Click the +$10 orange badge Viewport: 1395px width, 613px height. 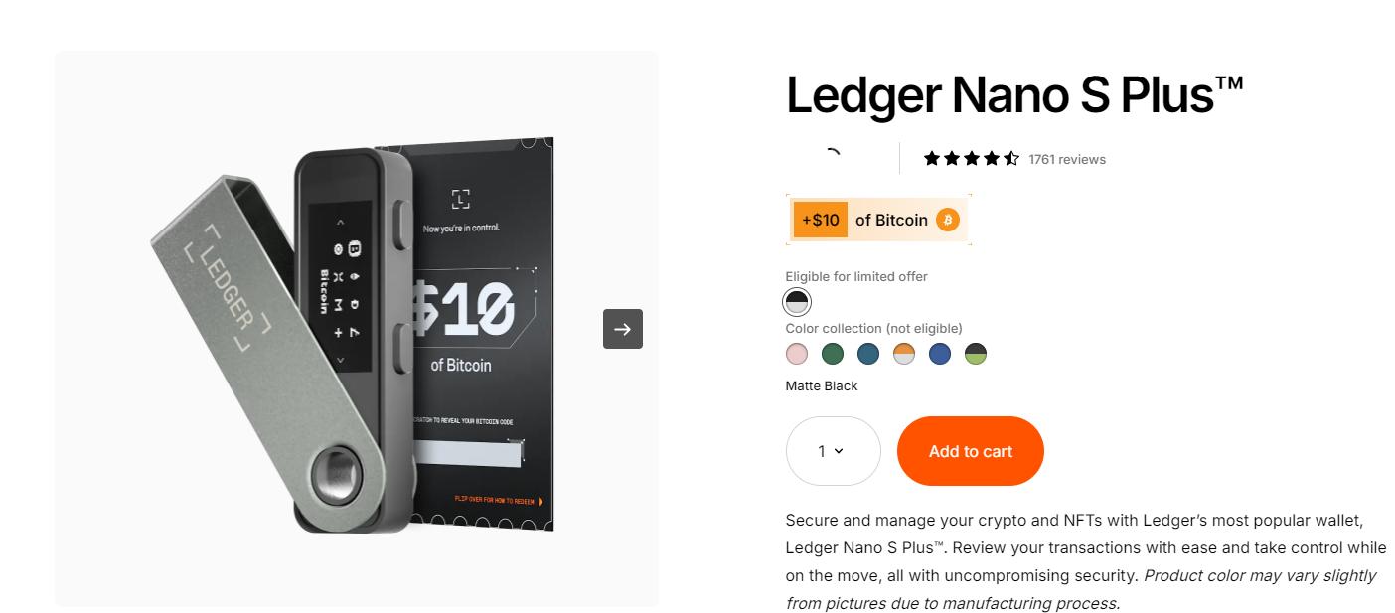pos(820,220)
